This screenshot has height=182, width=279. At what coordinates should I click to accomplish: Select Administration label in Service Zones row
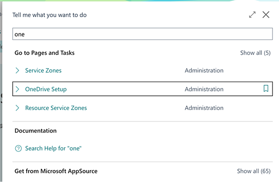[204, 71]
